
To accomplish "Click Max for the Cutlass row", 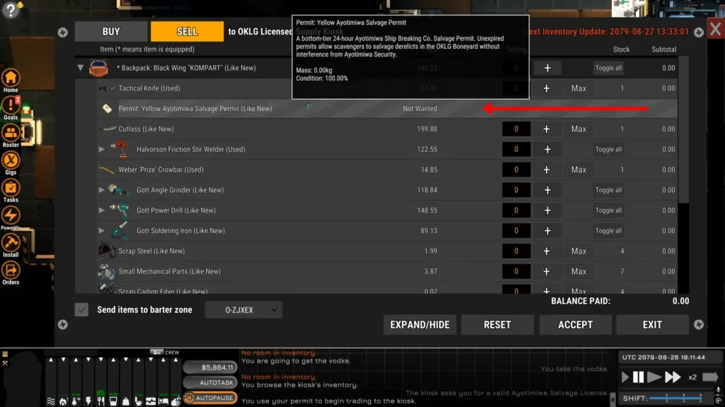I will tap(578, 129).
